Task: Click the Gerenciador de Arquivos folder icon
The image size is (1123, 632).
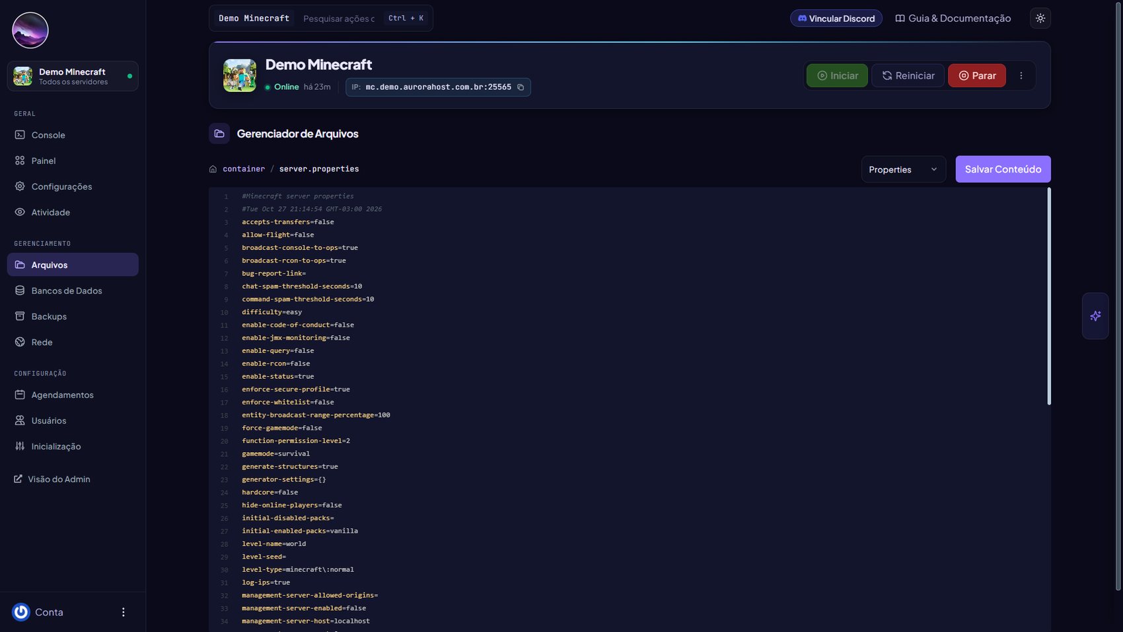Action: click(219, 134)
